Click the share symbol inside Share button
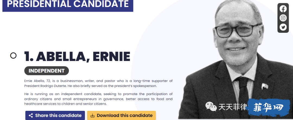Image resolution: width=293 pixels, height=120 pixels. point(31,115)
